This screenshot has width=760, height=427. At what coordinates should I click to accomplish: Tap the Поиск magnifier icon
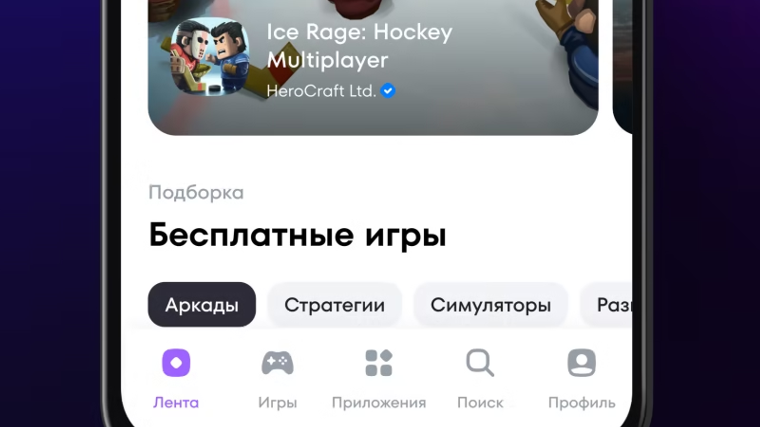(x=480, y=363)
